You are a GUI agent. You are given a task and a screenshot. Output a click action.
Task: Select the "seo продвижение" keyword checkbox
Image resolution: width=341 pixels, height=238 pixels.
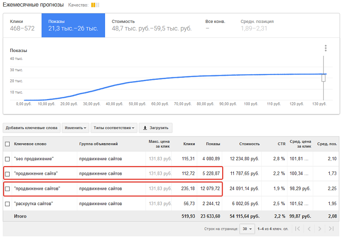click(8, 159)
